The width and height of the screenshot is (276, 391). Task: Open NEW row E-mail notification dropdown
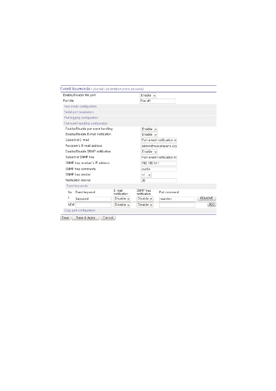pyautogui.click(x=122, y=205)
